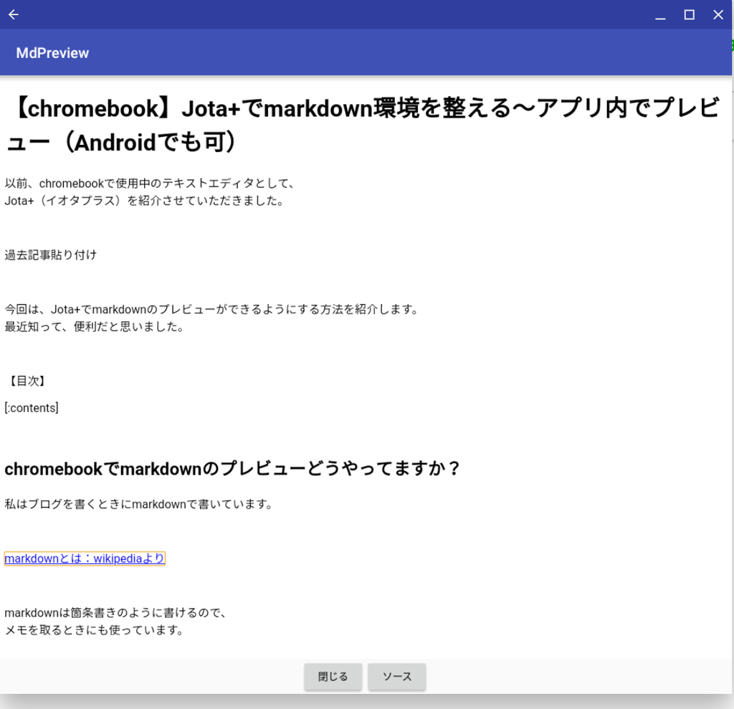
Task: Click the MdPreview app title
Action: [52, 53]
